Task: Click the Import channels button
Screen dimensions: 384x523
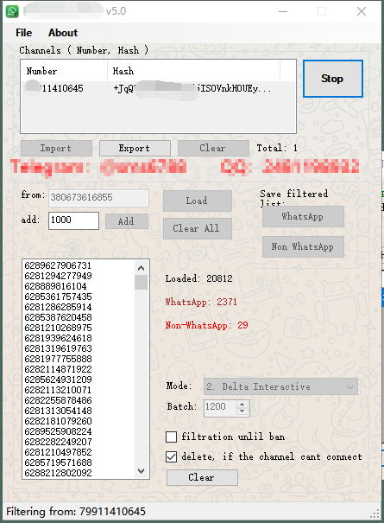Action: pyautogui.click(x=56, y=148)
